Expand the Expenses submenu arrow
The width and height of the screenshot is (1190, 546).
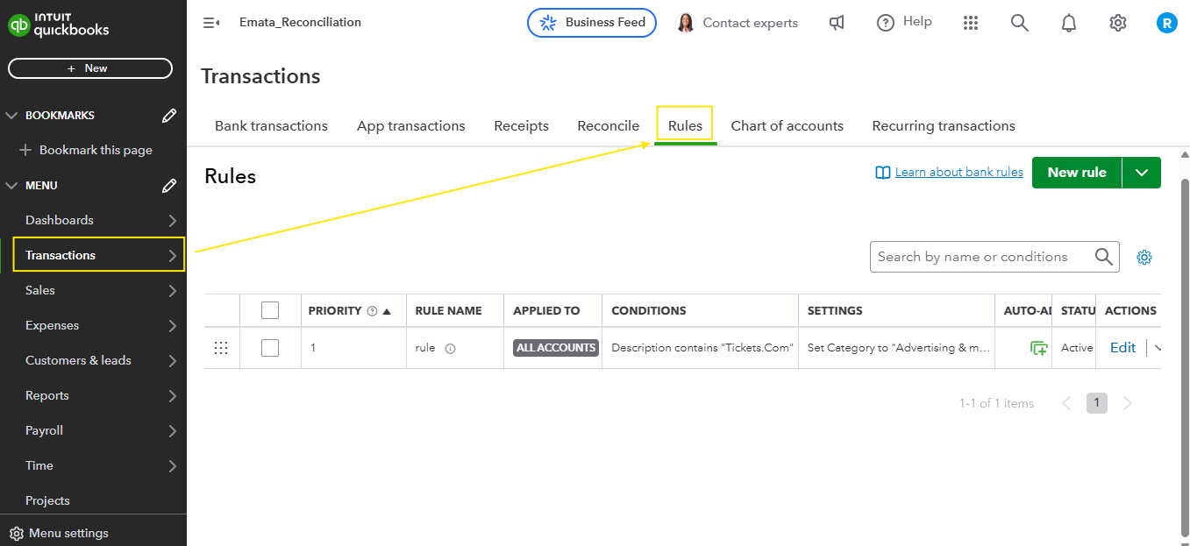[x=173, y=326]
